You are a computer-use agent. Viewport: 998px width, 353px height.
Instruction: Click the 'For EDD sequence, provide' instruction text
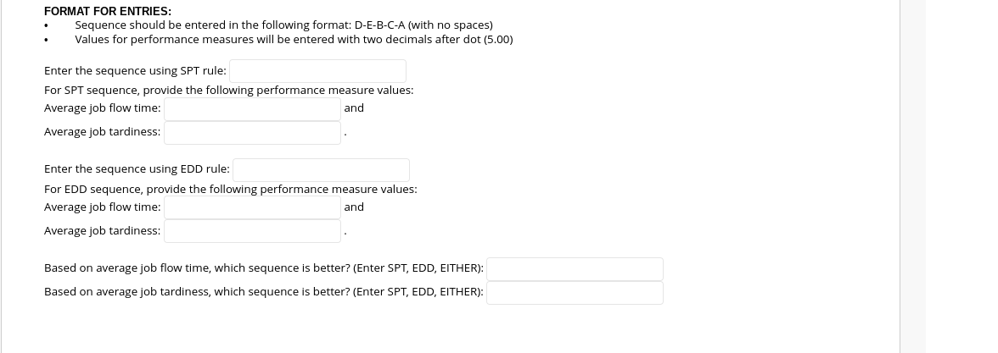tap(230, 189)
